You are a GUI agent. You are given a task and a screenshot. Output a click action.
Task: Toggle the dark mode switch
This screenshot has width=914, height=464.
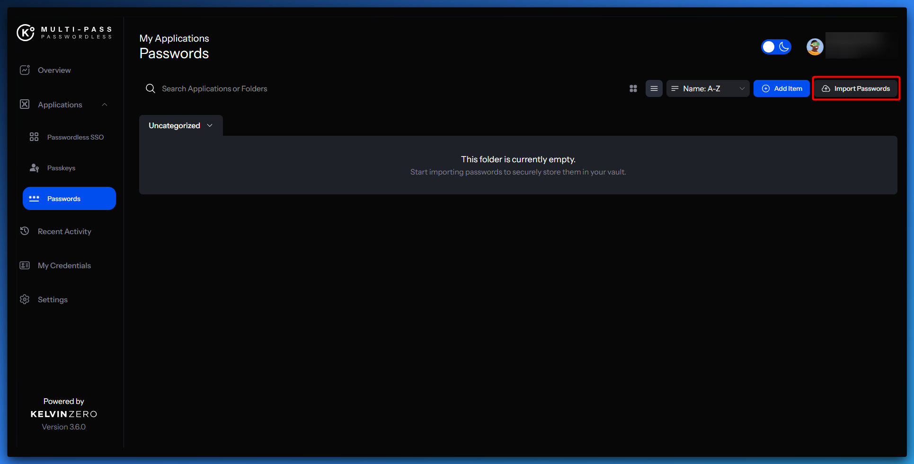coord(776,47)
